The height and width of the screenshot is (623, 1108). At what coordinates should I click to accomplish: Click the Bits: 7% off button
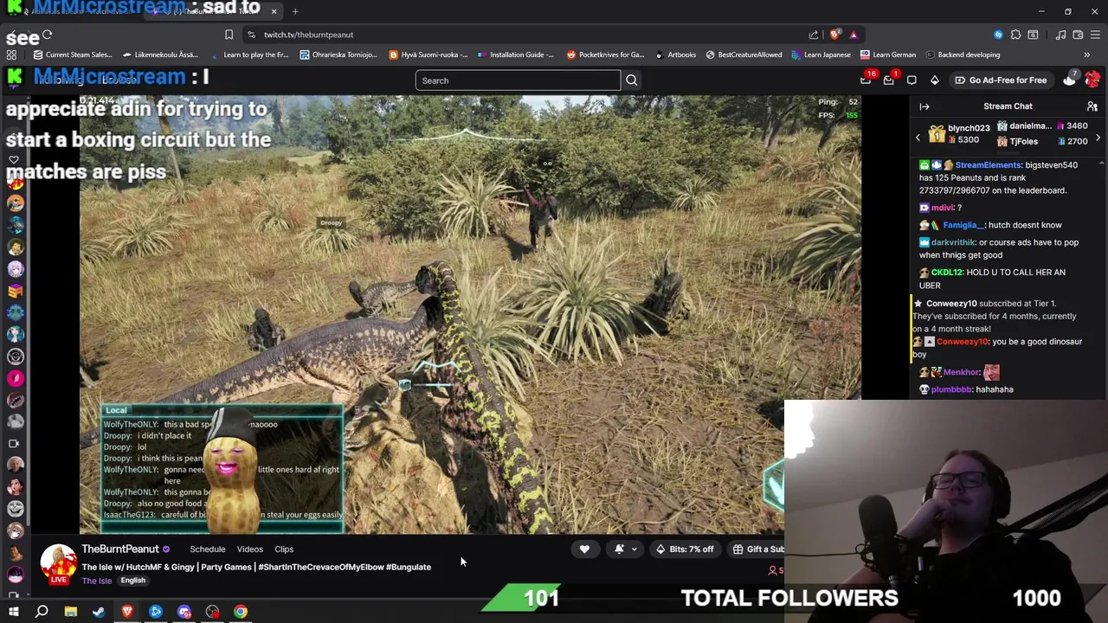tap(685, 549)
